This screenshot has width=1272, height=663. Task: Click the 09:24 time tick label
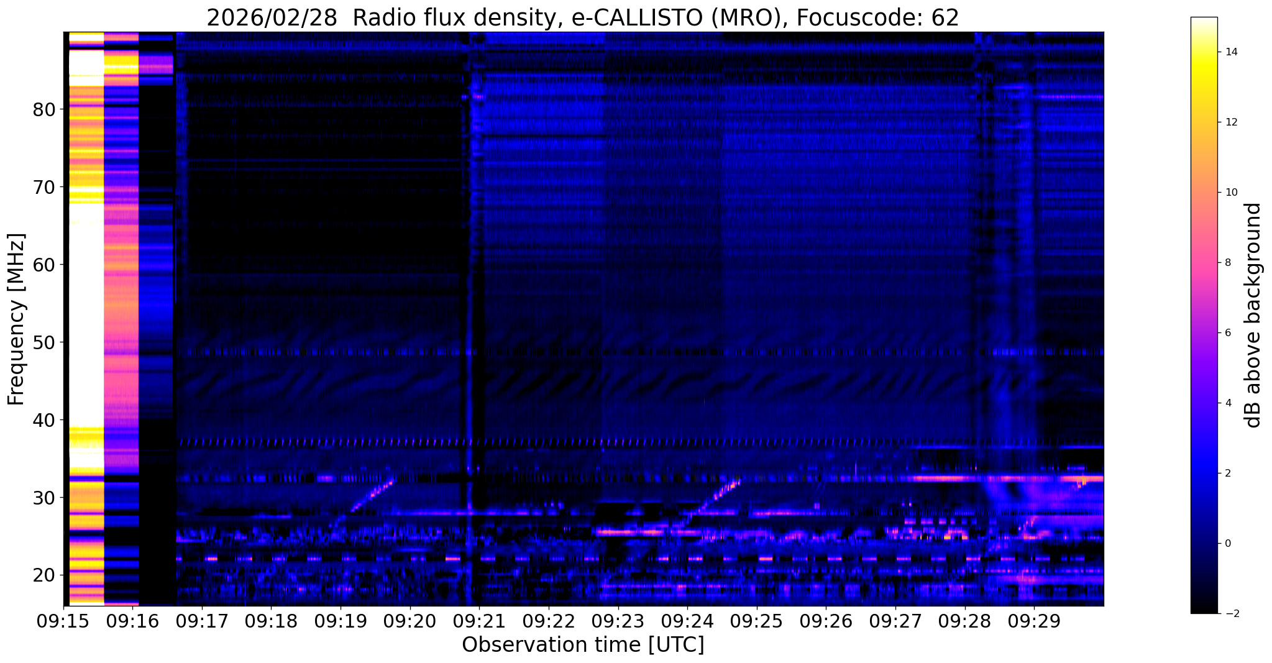tap(687, 621)
